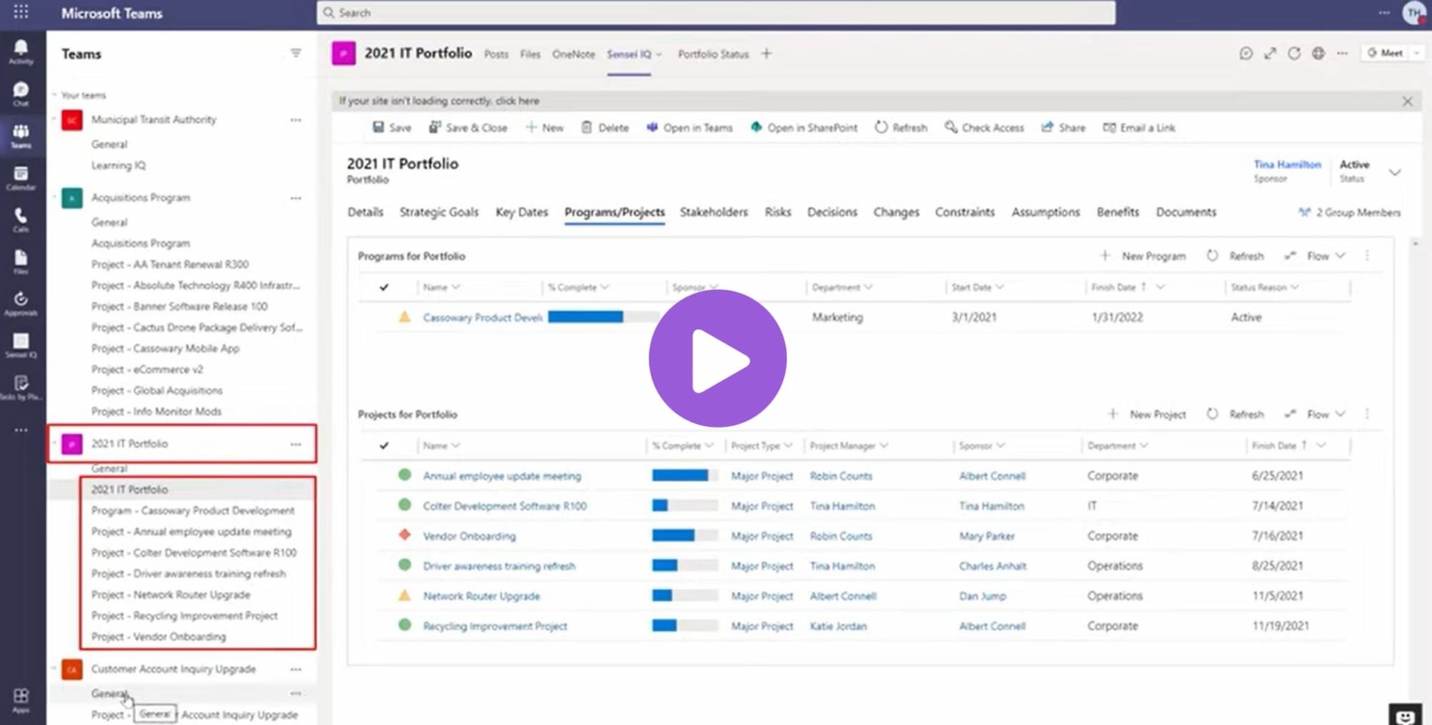
Task: Open the Start Date column dropdown
Action: tap(999, 287)
